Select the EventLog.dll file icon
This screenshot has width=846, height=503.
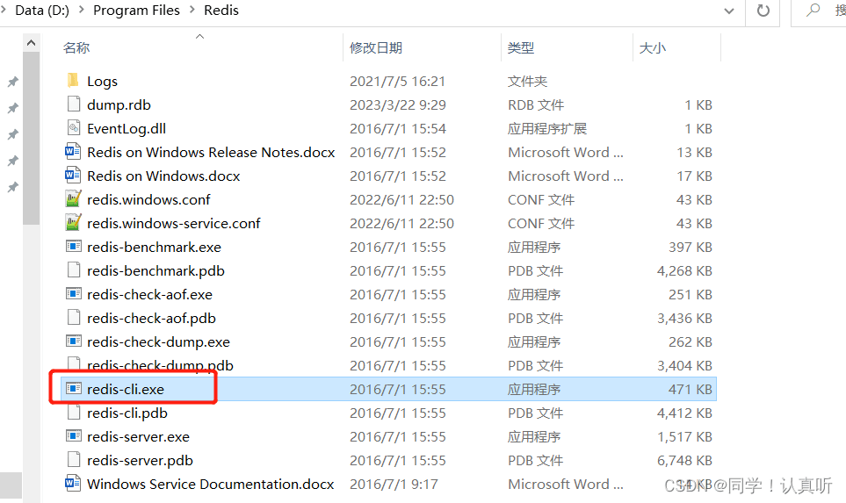74,128
